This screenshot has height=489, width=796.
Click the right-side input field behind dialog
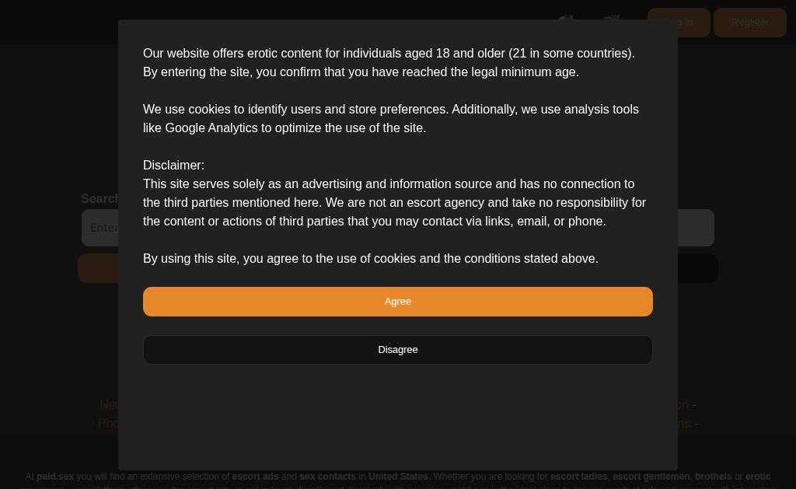click(x=695, y=228)
